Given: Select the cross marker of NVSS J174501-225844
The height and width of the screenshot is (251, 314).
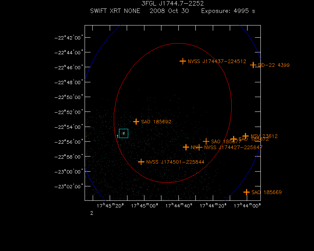Looking at the screenshot, I should [x=141, y=162].
